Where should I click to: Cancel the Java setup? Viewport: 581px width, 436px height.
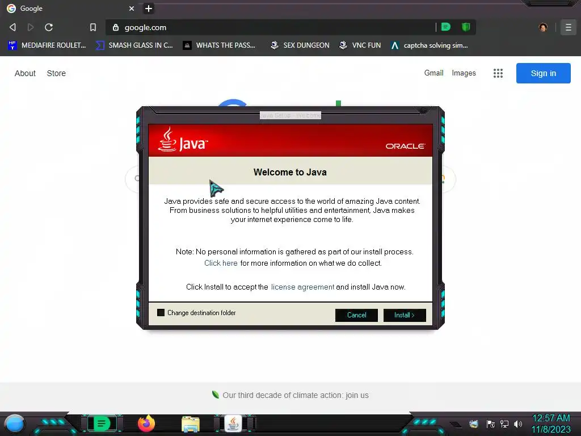pos(356,315)
